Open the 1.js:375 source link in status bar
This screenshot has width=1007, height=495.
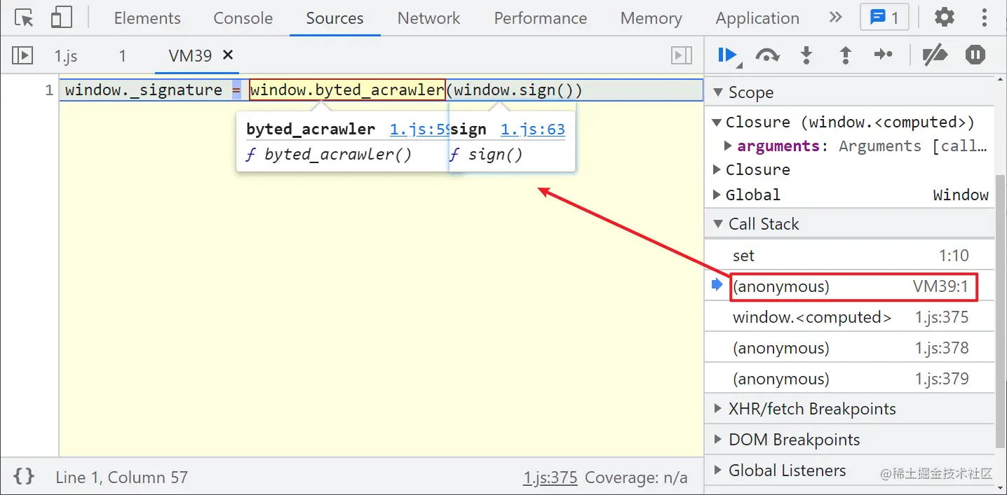click(550, 477)
